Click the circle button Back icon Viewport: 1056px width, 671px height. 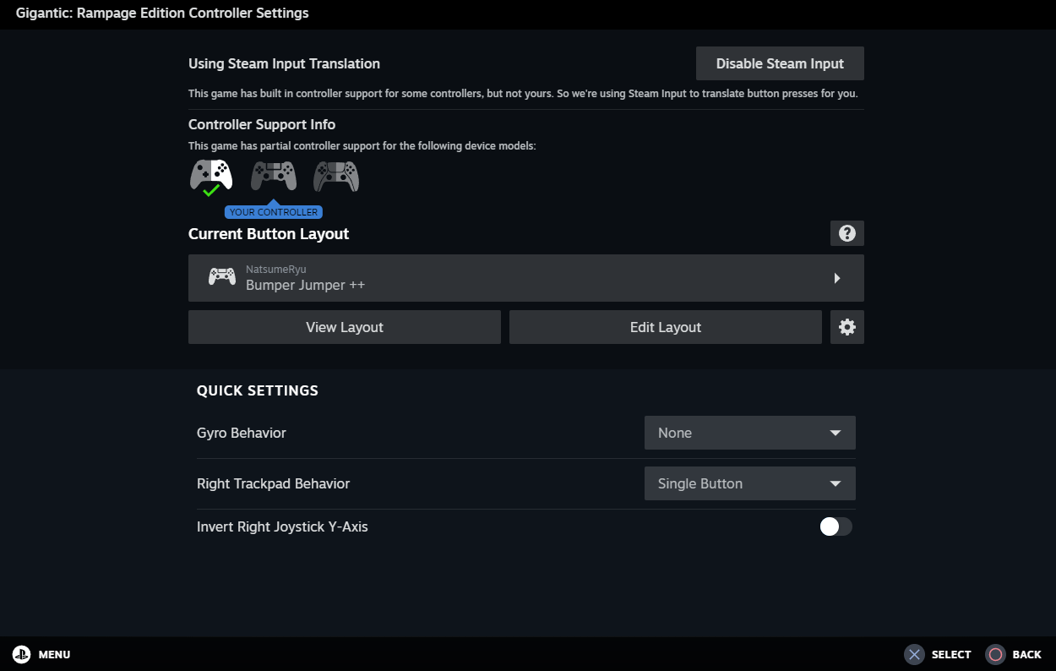coord(995,654)
